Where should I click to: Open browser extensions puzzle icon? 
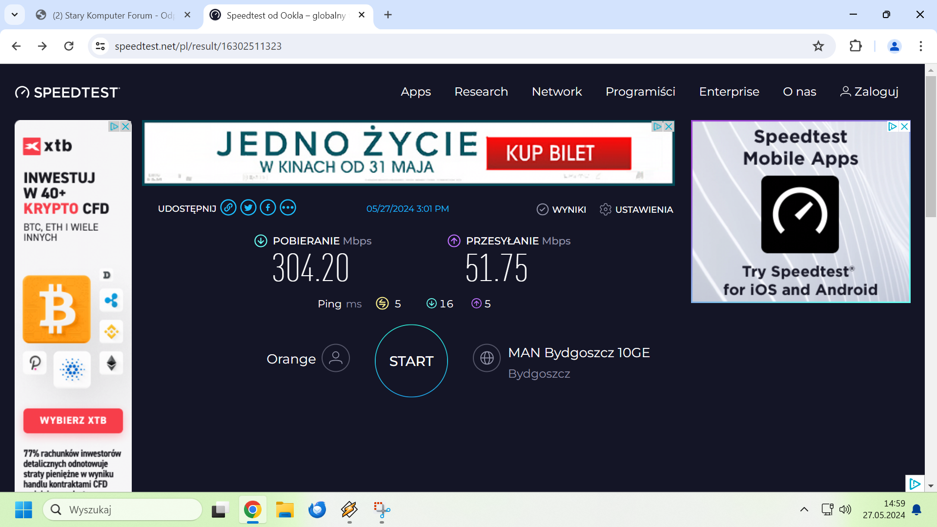856,46
